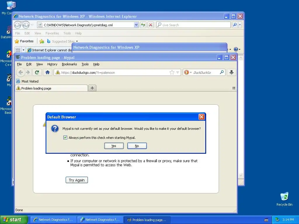299x224 pixels.
Task: Click Internet Explorer back button
Action: pos(18,25)
